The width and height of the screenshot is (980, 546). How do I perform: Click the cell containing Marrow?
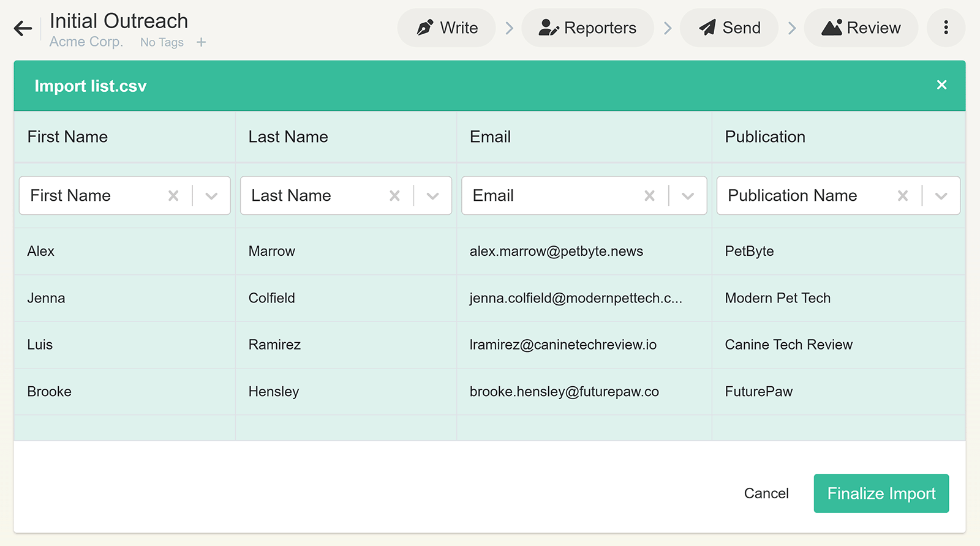tap(346, 252)
